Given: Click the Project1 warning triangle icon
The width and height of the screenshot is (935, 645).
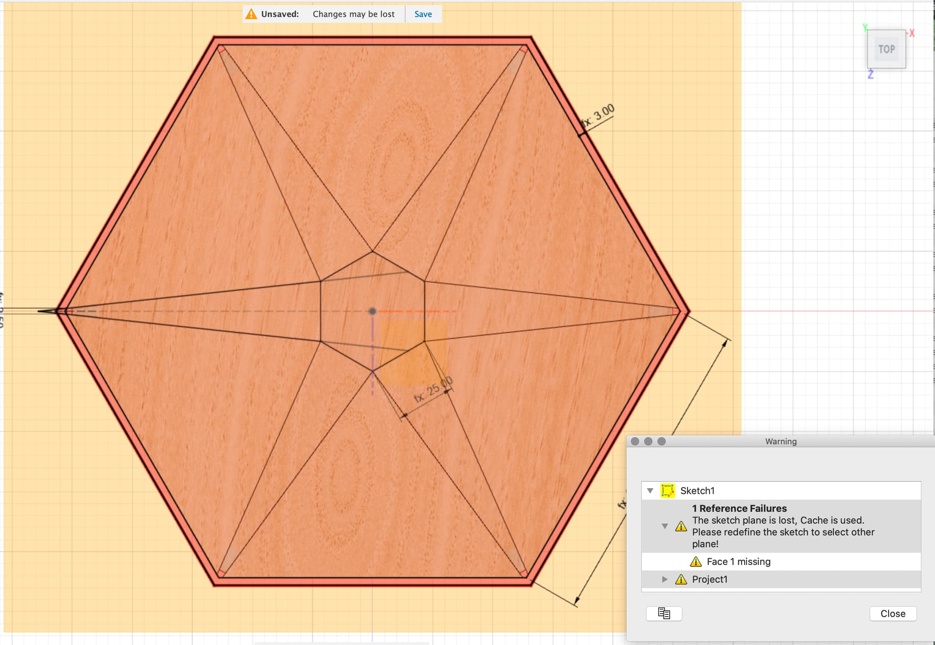Looking at the screenshot, I should pos(681,579).
